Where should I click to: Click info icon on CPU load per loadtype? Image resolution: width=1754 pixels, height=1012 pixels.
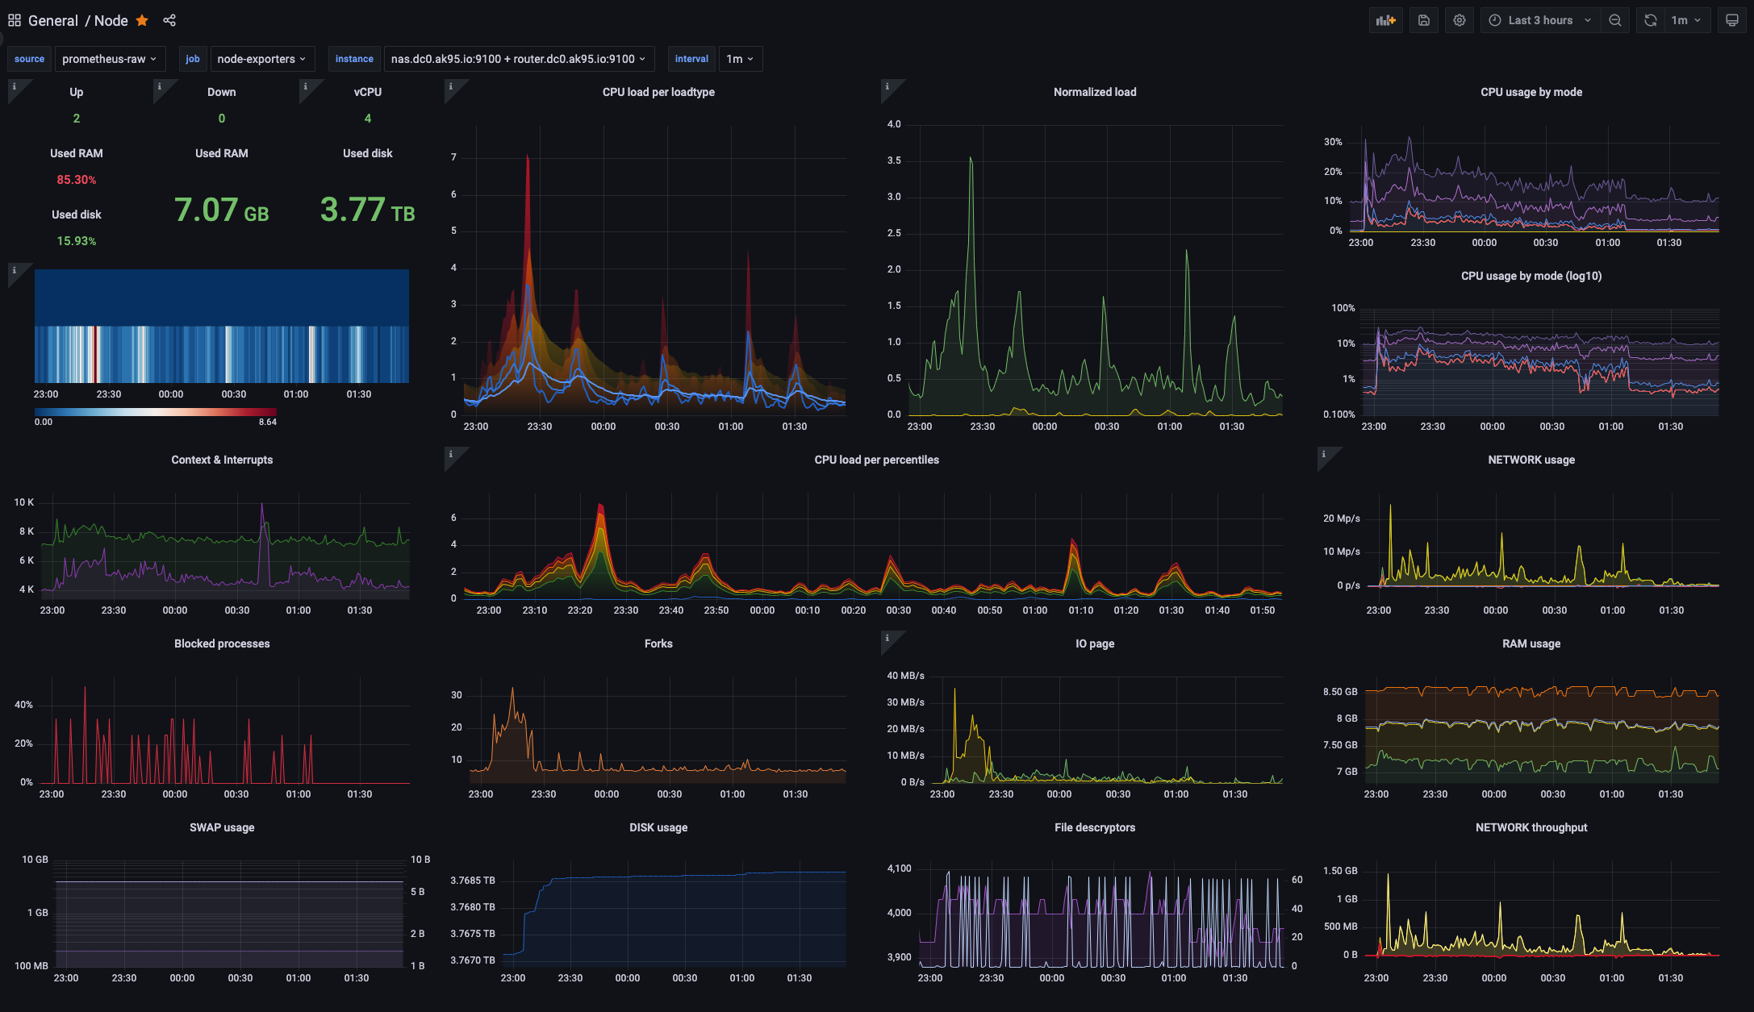[451, 86]
